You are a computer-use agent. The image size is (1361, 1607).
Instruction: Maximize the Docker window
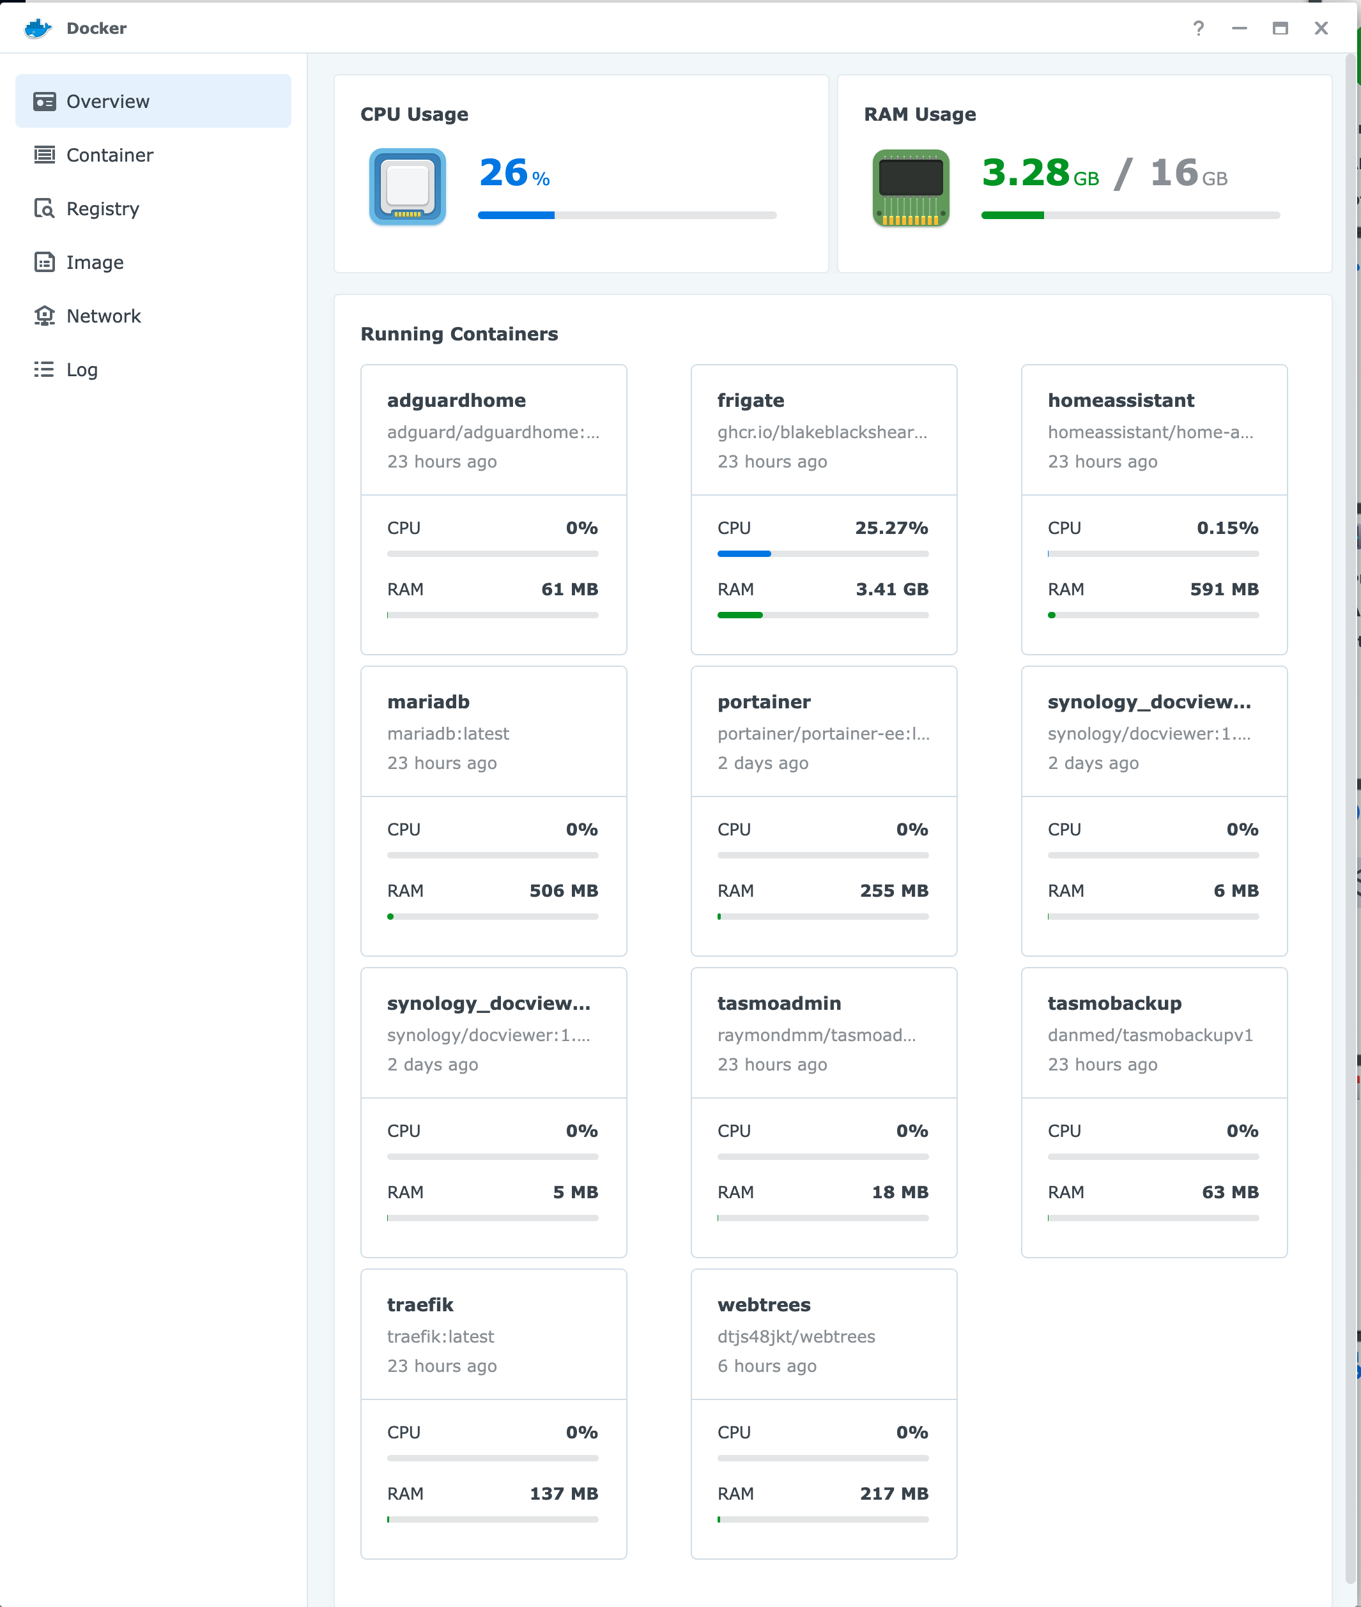pos(1280,29)
